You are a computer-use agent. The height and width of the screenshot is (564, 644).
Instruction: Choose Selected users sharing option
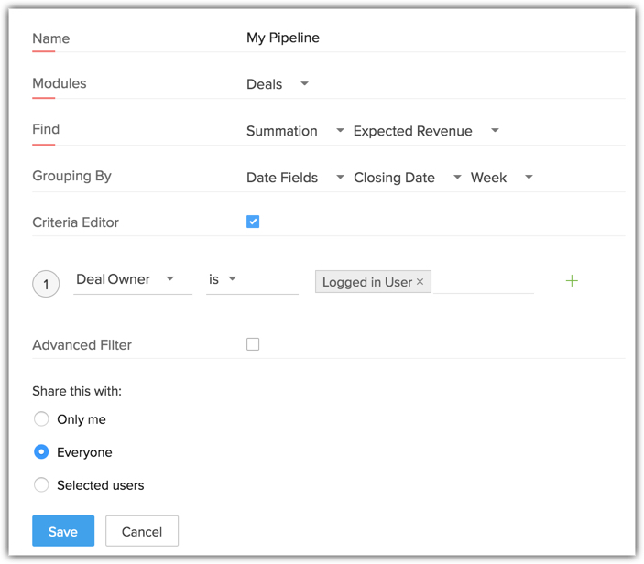(41, 484)
